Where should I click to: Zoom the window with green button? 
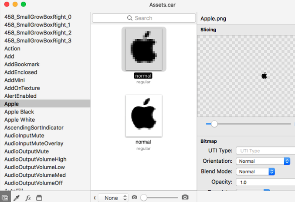(24, 4)
